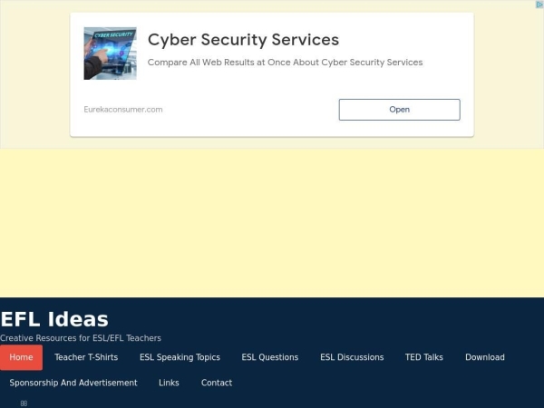Open the Links menu item
This screenshot has width=544, height=408.
pos(169,383)
